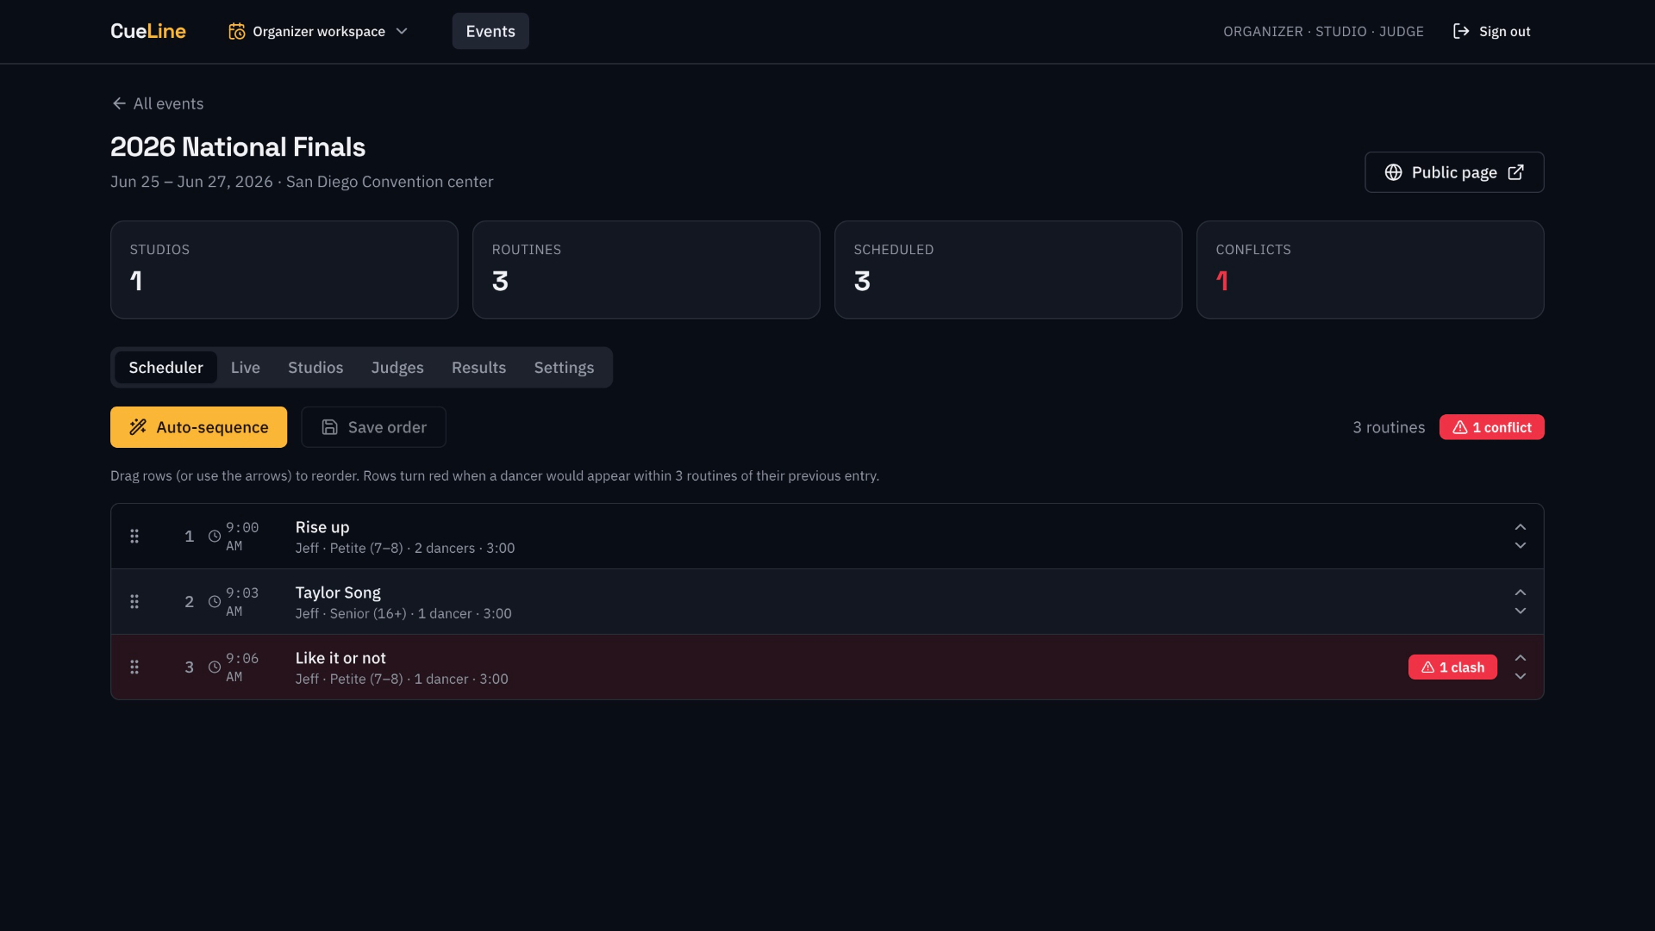
Task: Click the calendar icon beside Organizer workspace
Action: pos(236,31)
